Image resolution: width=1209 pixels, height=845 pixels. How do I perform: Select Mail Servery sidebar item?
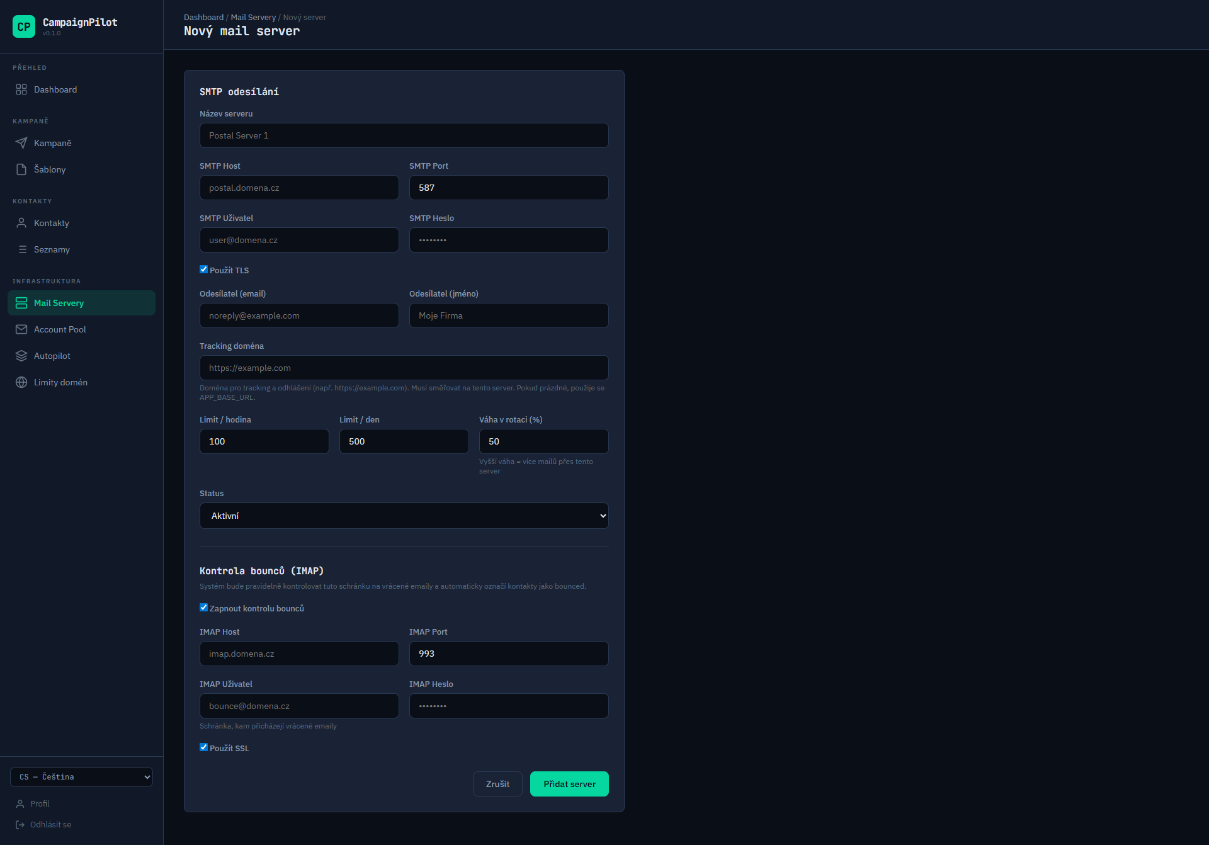81,303
